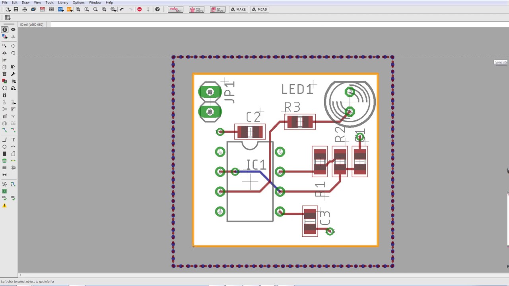Select the Via tool
This screenshot has height=286, width=509.
pos(4,161)
